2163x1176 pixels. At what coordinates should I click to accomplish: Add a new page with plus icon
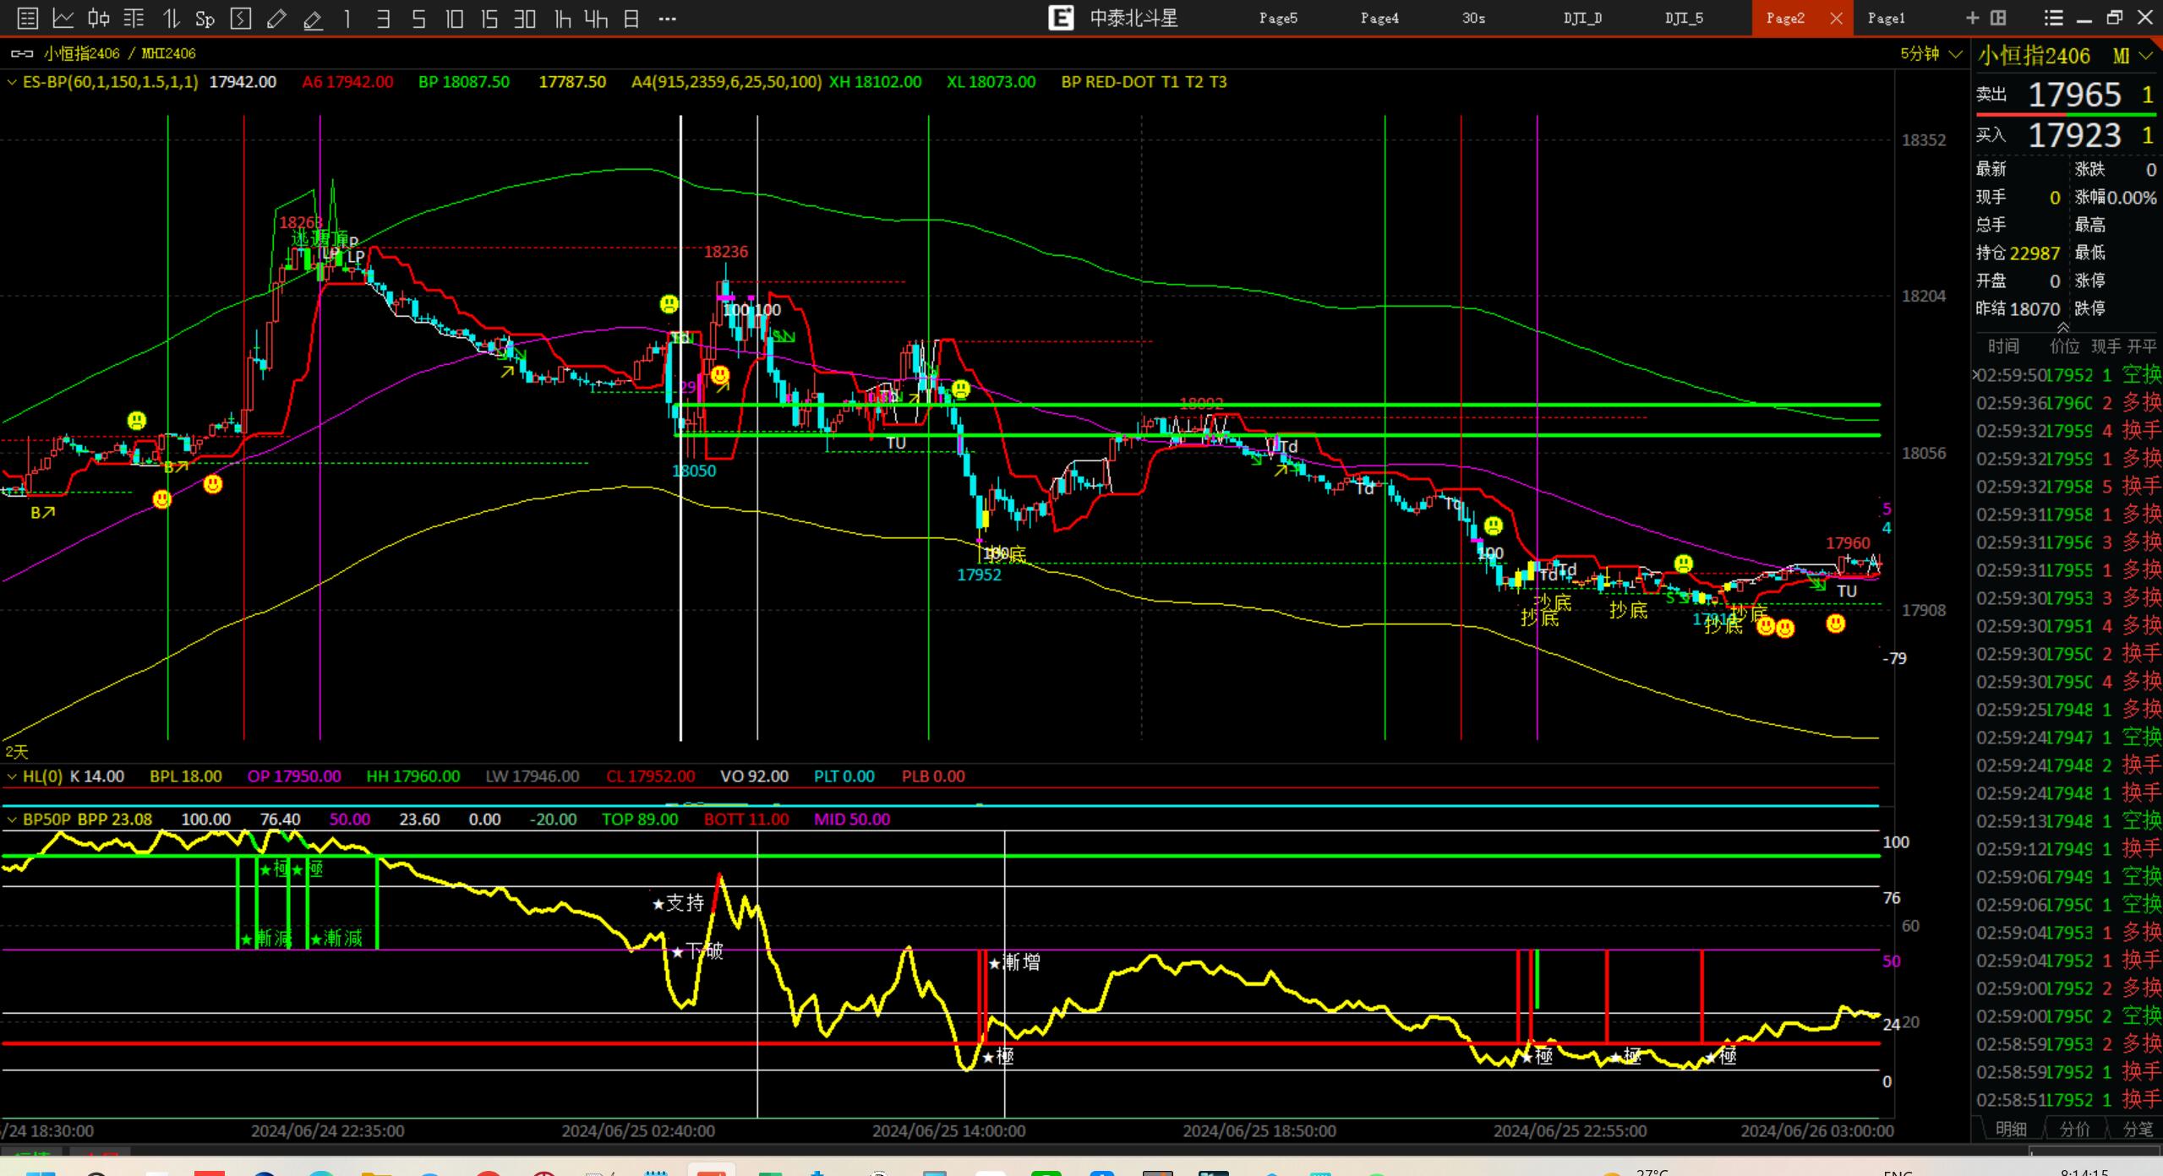click(1973, 18)
